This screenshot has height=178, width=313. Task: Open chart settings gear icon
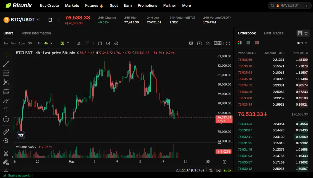click(x=116, y=43)
